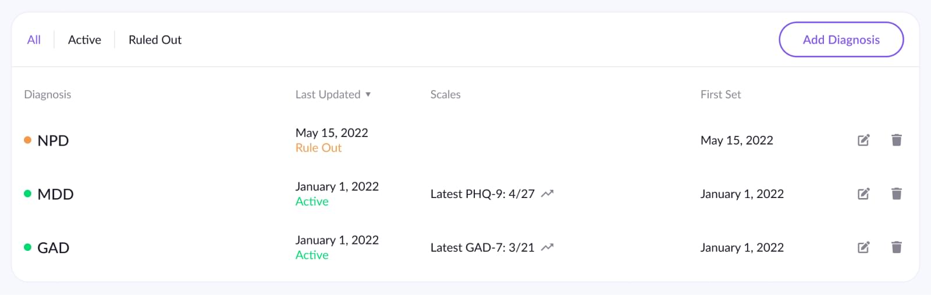Image resolution: width=931 pixels, height=295 pixels.
Task: Select the GAD diagnosis name
Action: click(x=54, y=248)
